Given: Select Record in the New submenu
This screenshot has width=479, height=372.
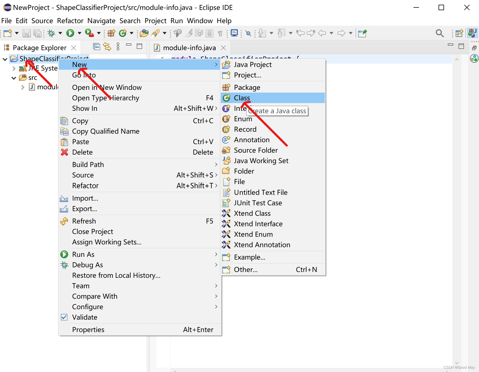Looking at the screenshot, I should click(x=273, y=129).
